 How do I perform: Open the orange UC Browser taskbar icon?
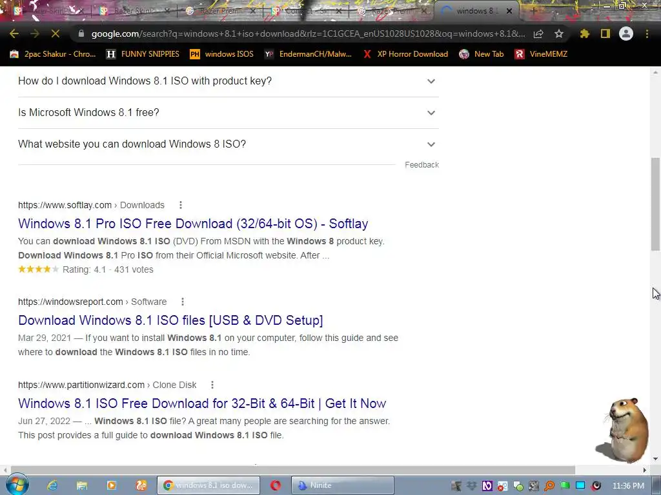tap(141, 485)
